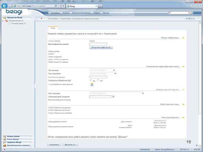Collapse the Просроченные tree node arrow
Image resolution: width=203 pixels, height=152 pixels.
coord(3,21)
